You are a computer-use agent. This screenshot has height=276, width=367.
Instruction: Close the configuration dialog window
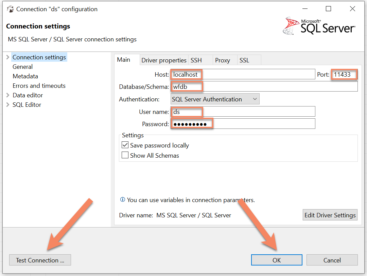(x=352, y=9)
